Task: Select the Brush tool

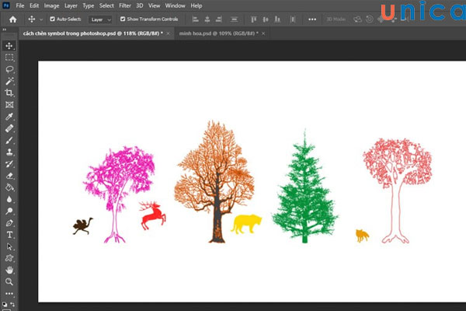Action: point(9,141)
